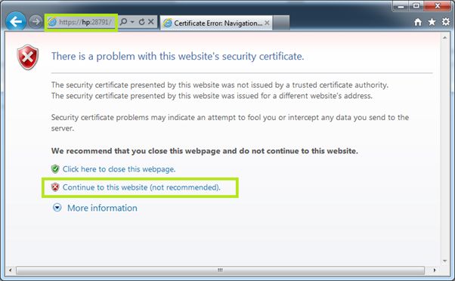455x281 pixels.
Task: Click the address field showing https://hp:28791/
Action: click(x=82, y=22)
